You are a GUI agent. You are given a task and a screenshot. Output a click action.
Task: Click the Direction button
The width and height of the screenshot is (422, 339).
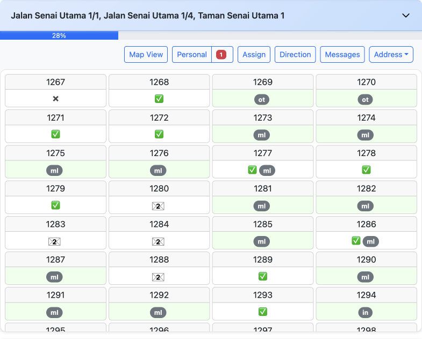(x=295, y=55)
